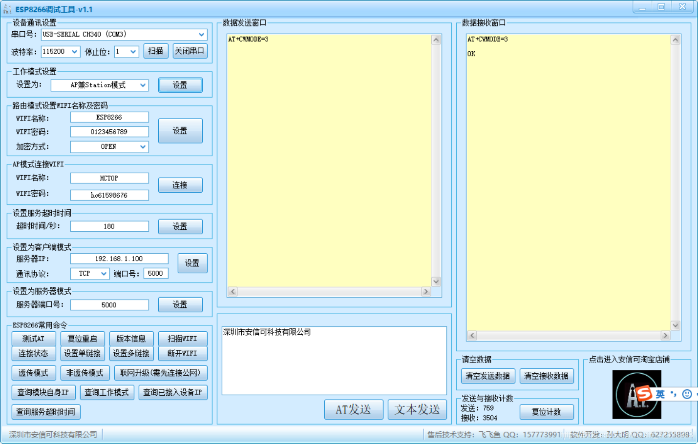Click 设置 button in 设置为服务器模式 group

(180, 304)
